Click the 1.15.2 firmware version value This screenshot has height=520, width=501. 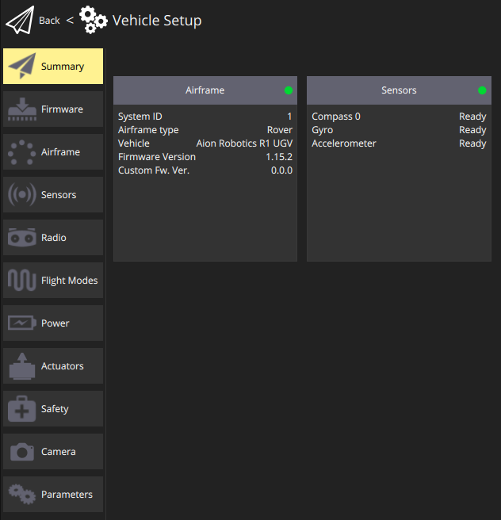click(279, 157)
